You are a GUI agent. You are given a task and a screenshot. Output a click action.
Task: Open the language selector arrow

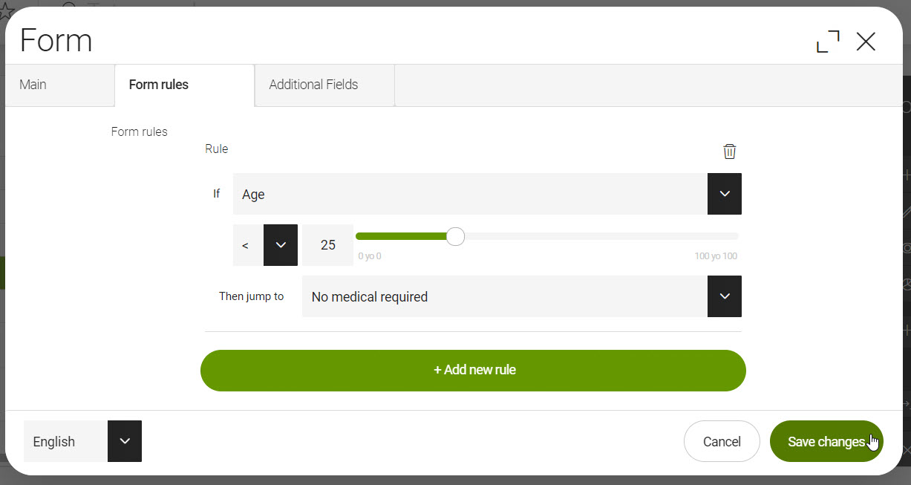[125, 441]
